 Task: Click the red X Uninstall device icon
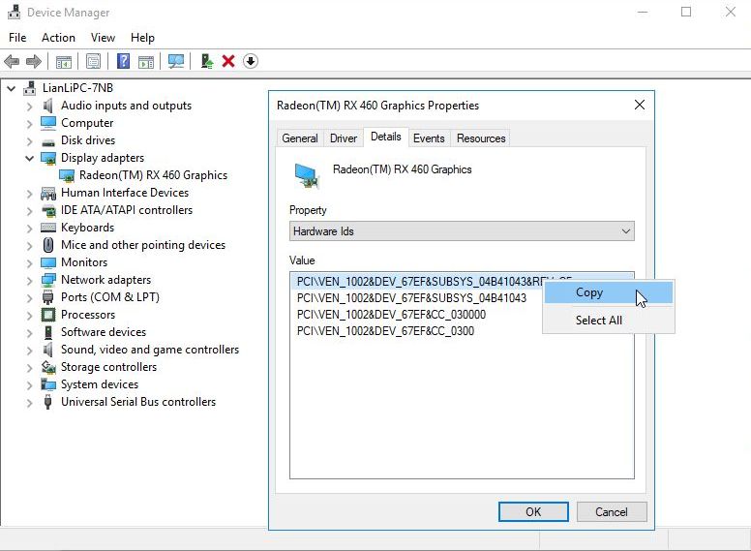pos(228,61)
